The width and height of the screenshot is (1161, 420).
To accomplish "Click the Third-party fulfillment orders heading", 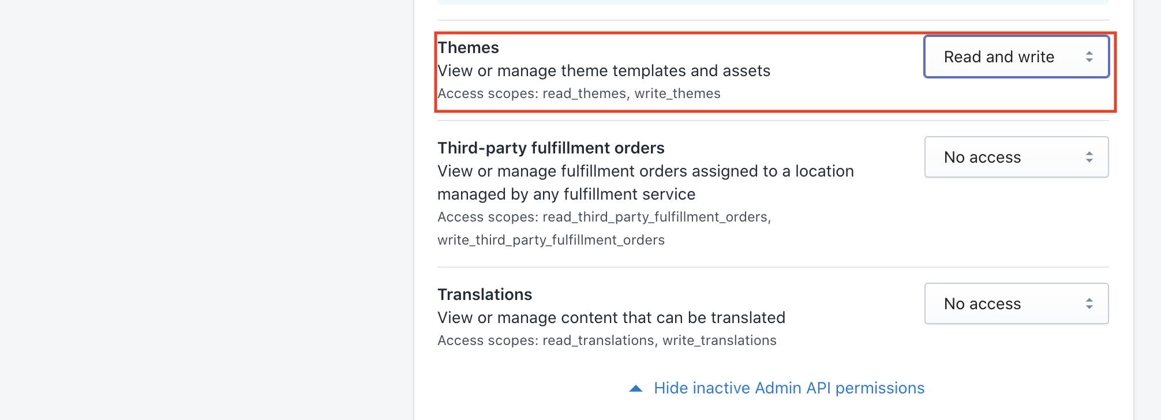I will tap(550, 148).
